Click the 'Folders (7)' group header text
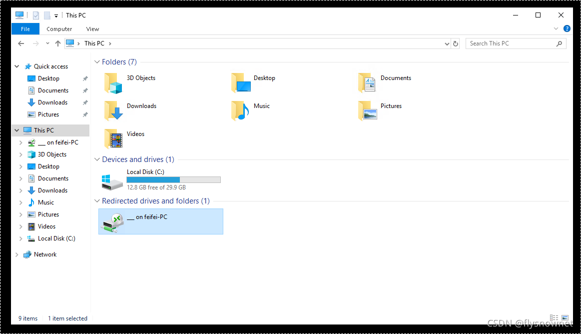 tap(119, 62)
